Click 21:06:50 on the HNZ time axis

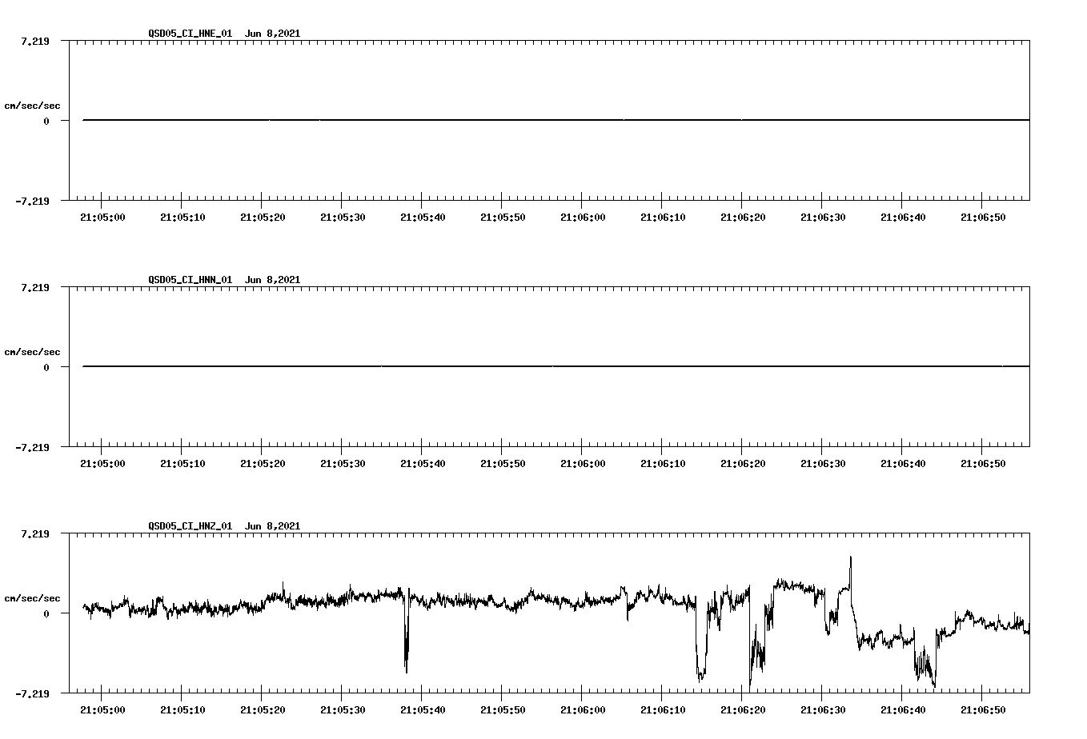(983, 709)
